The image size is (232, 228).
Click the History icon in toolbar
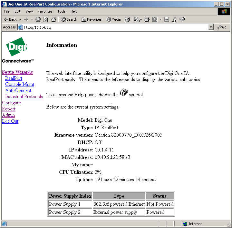coord(127,19)
